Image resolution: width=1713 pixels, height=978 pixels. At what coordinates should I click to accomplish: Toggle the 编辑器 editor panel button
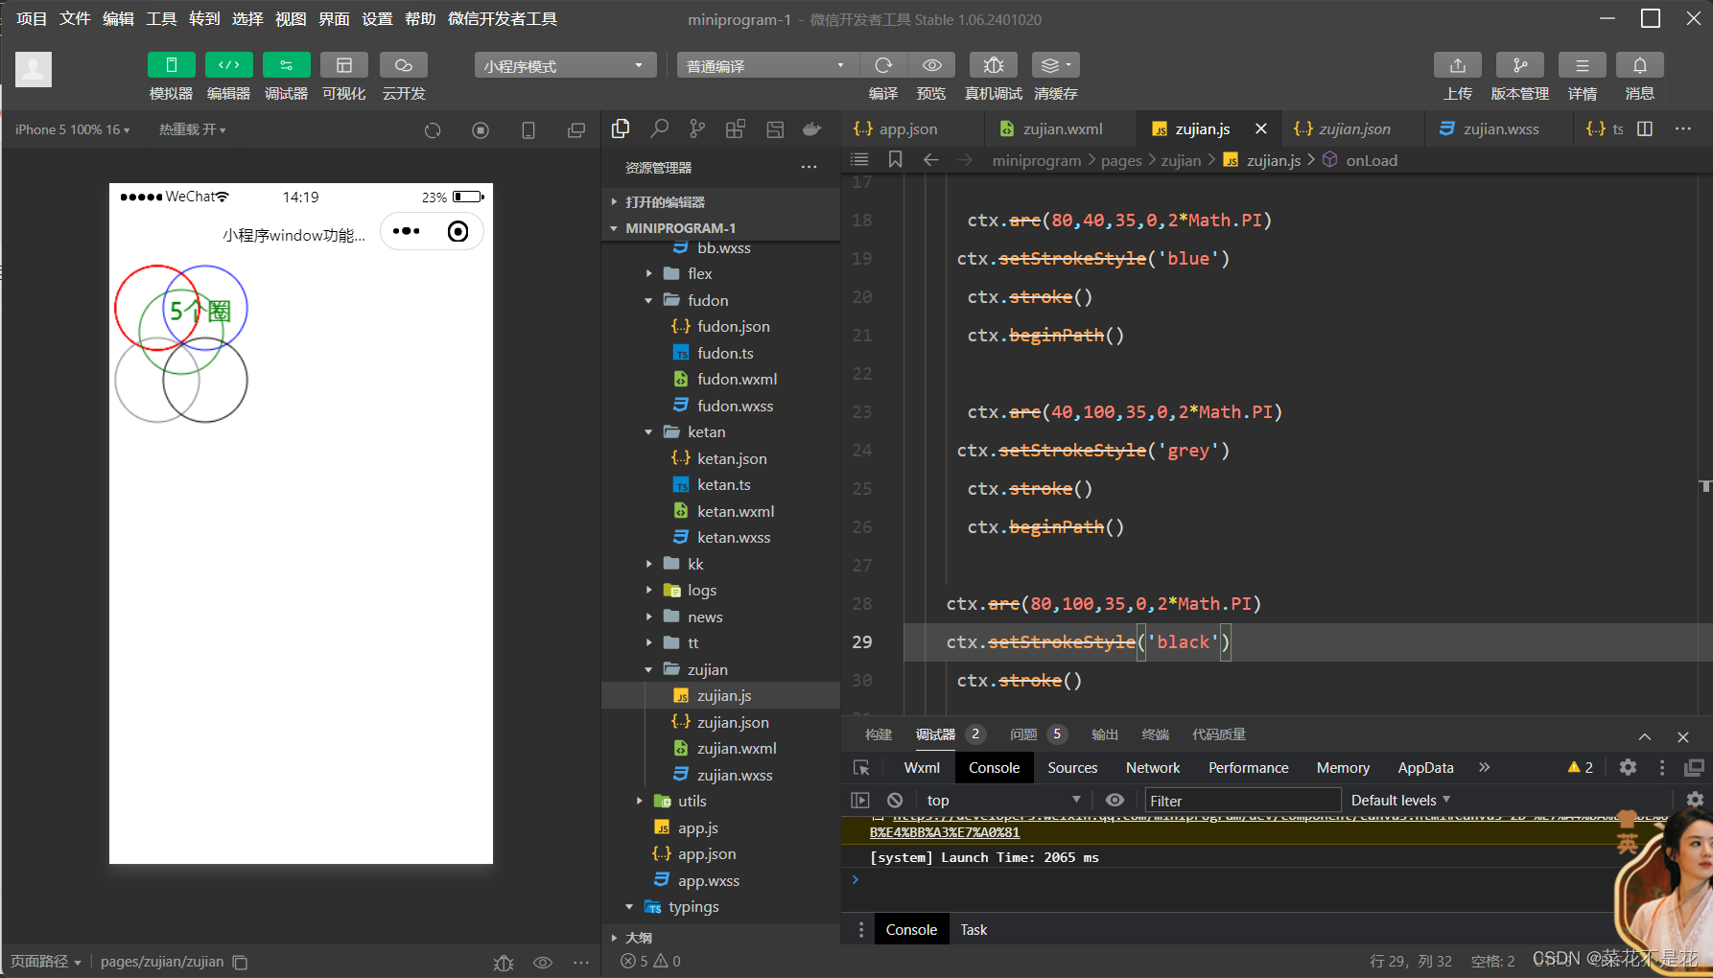tap(229, 65)
